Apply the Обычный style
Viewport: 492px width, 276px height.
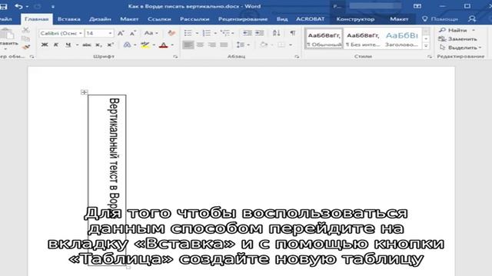tap(324, 39)
